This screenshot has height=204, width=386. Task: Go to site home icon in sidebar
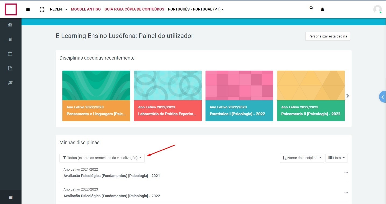pos(10,39)
